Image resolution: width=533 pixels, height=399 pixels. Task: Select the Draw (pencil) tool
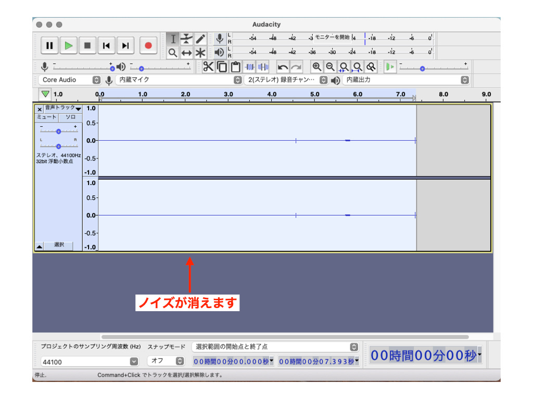[x=200, y=38]
